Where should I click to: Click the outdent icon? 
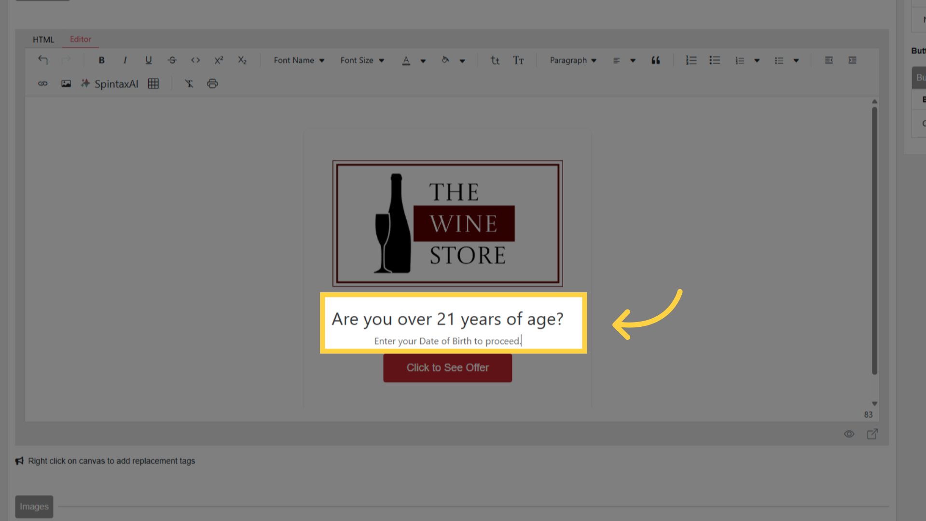(x=829, y=60)
